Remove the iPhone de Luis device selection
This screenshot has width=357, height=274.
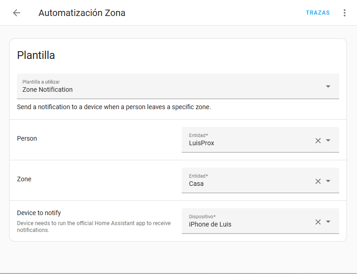click(318, 222)
